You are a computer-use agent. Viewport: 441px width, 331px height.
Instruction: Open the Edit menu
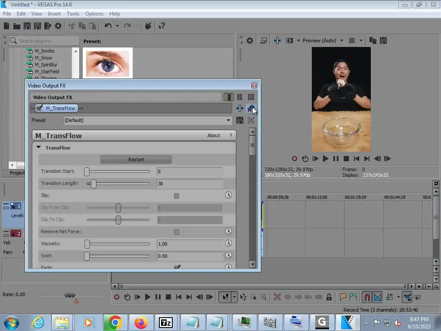point(21,14)
